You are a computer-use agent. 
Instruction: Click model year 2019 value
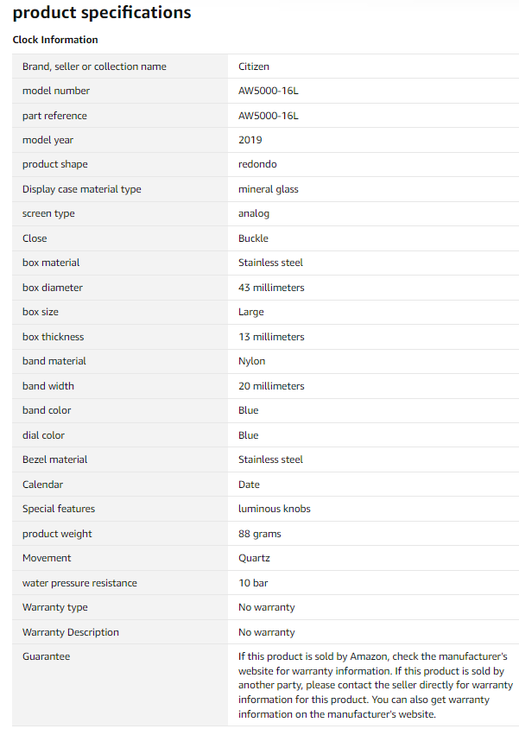[250, 140]
